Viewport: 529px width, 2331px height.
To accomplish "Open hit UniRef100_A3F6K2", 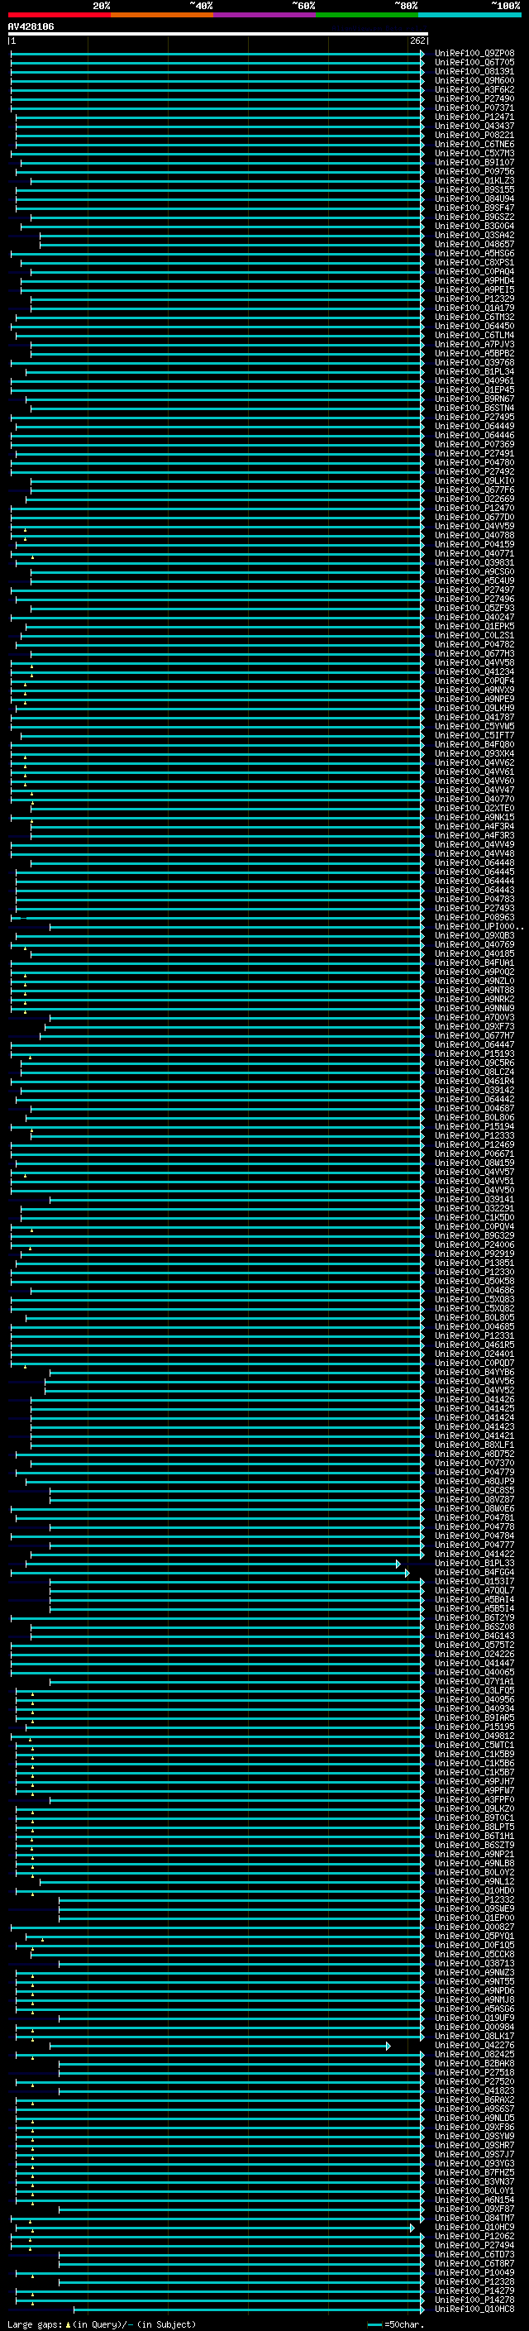I will (474, 89).
